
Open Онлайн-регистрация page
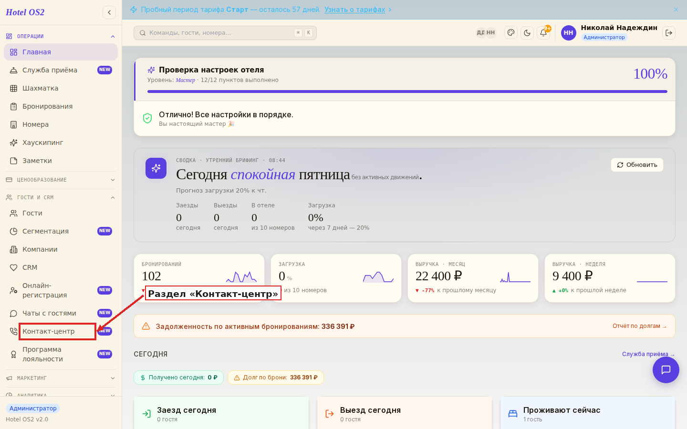(61, 290)
